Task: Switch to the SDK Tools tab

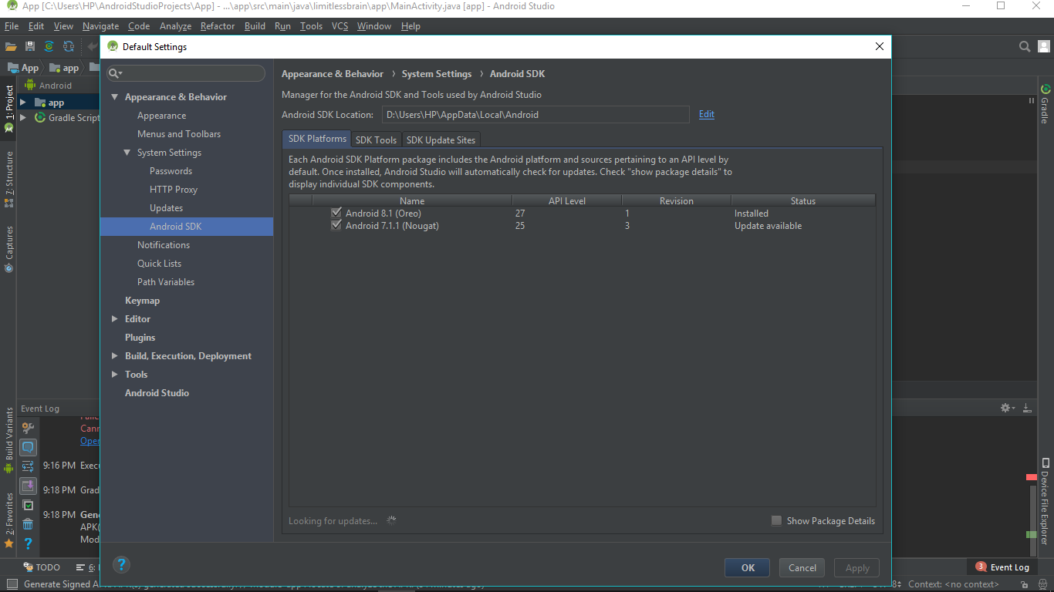Action: point(376,140)
